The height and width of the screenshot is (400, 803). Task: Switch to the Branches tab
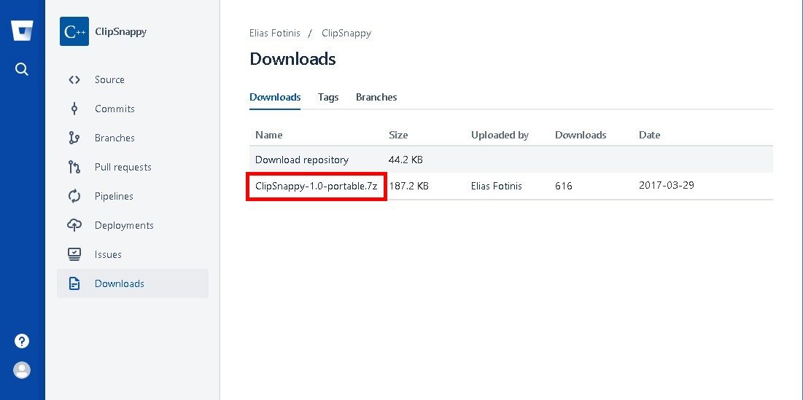coord(376,97)
